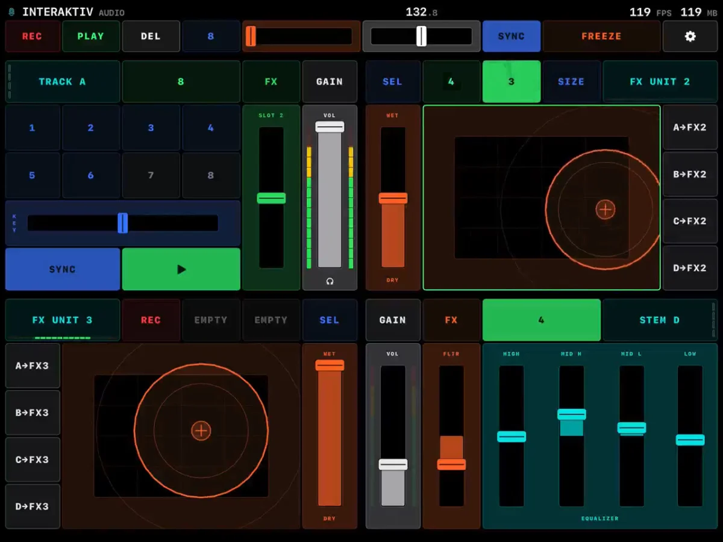
Task: Toggle the global SYNC button in the top bar
Action: point(512,36)
